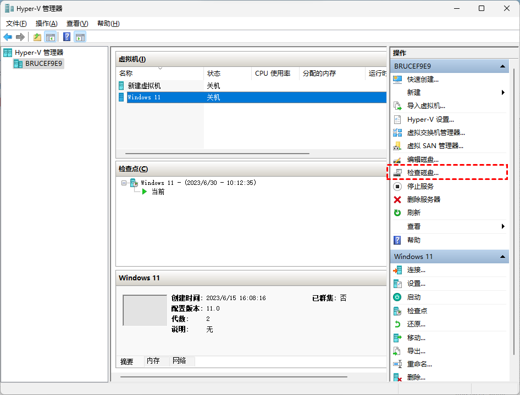Switch to the 网络 tab
520x395 pixels.
[x=179, y=361]
